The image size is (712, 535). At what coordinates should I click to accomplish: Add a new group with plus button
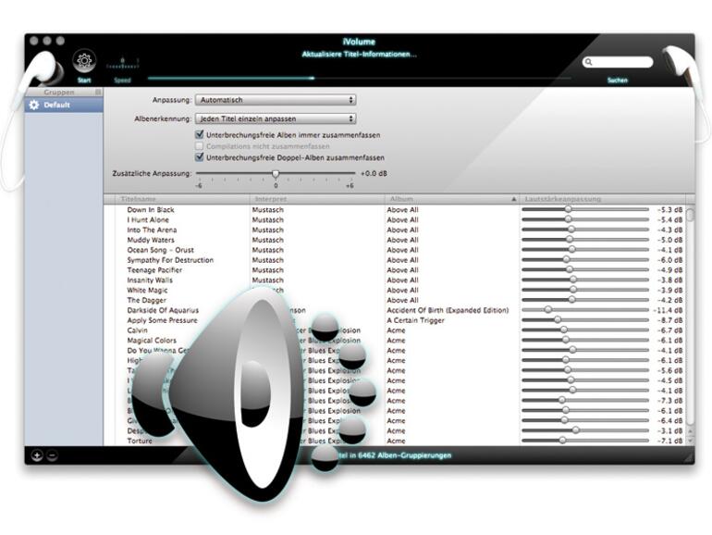37,455
